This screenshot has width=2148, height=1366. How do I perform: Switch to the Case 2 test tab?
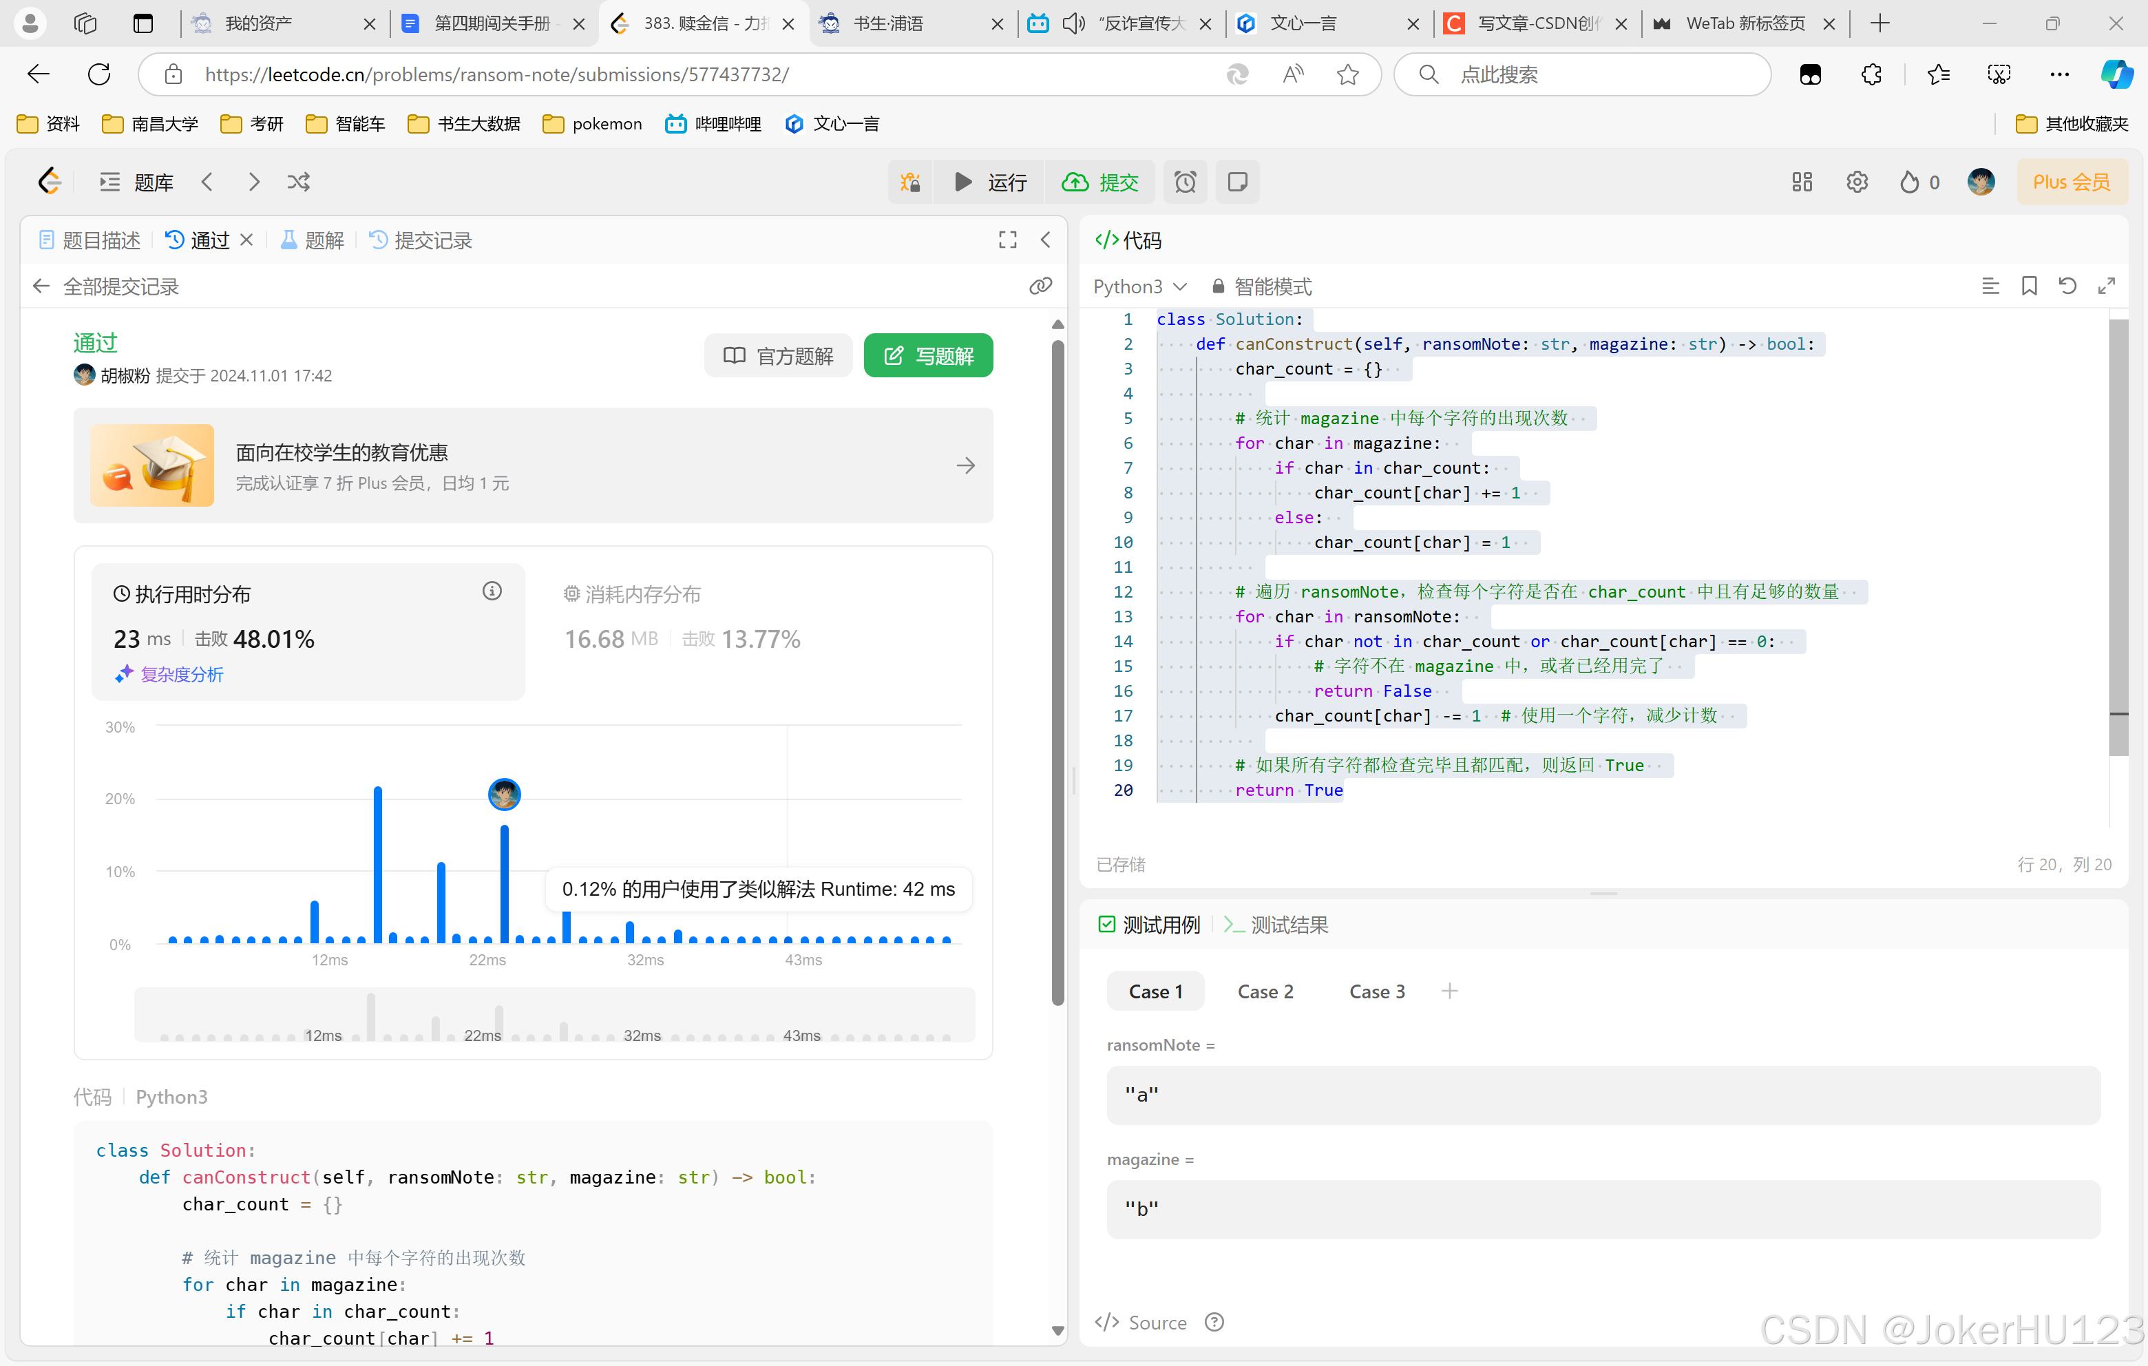pyautogui.click(x=1266, y=990)
